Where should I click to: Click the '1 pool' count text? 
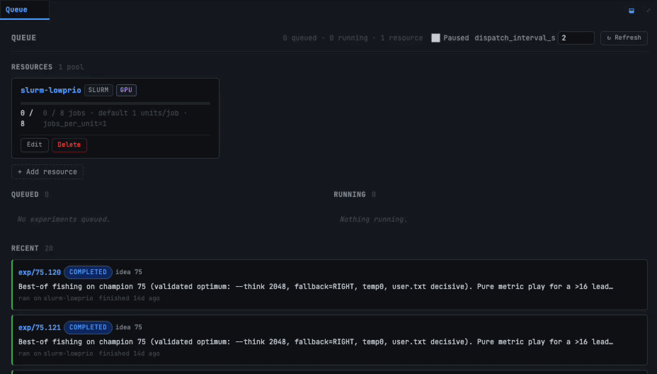[71, 67]
